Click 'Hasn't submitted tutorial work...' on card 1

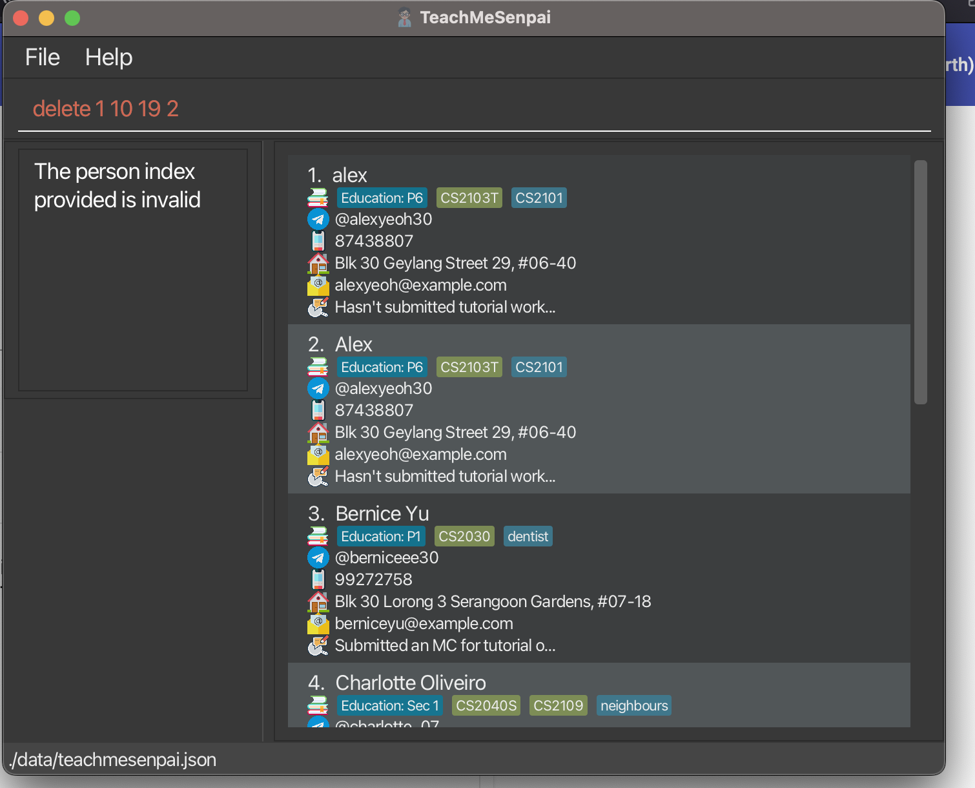(x=445, y=307)
